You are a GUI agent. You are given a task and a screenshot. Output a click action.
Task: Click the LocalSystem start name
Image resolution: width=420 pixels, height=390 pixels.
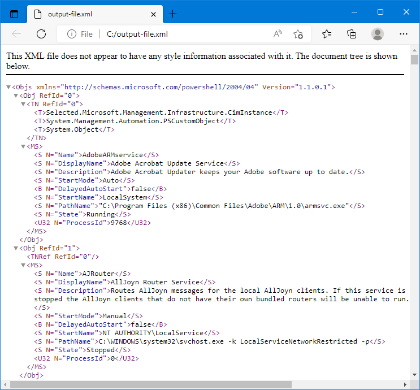[x=125, y=197]
